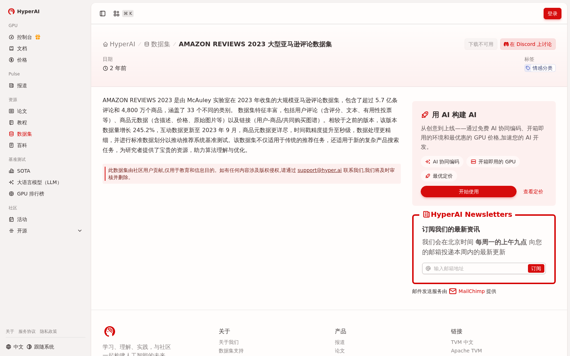Open 活动 under 社区

click(22, 219)
